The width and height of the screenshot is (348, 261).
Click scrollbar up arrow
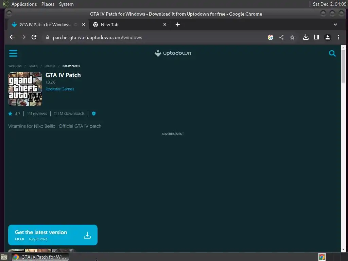pos(343,47)
